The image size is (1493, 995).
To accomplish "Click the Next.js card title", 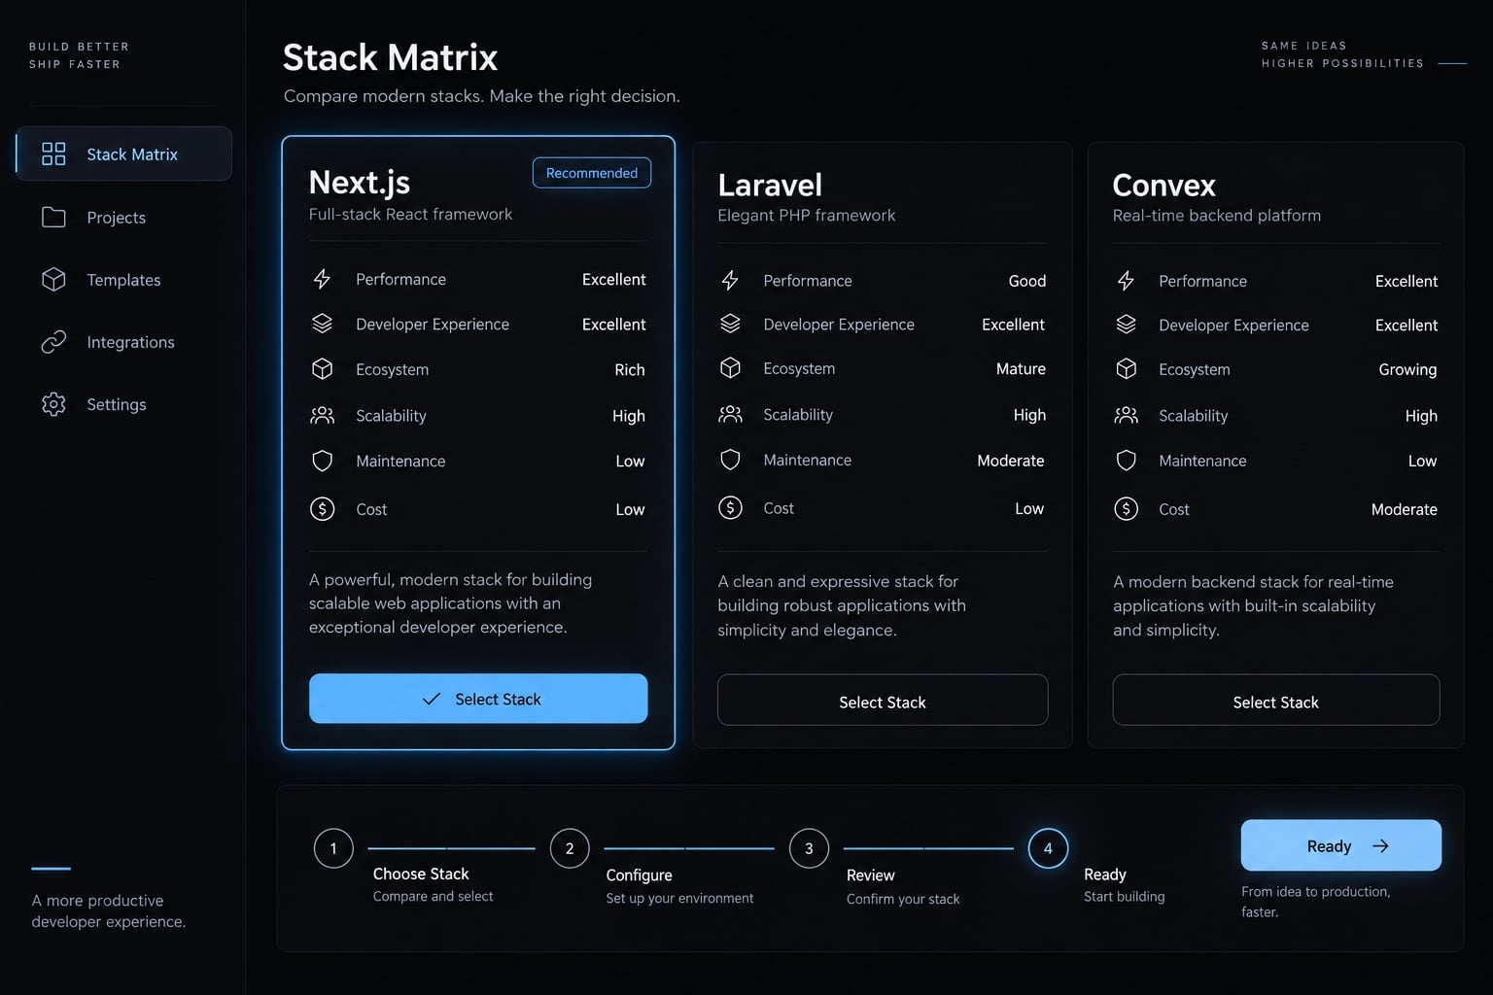I will (360, 182).
